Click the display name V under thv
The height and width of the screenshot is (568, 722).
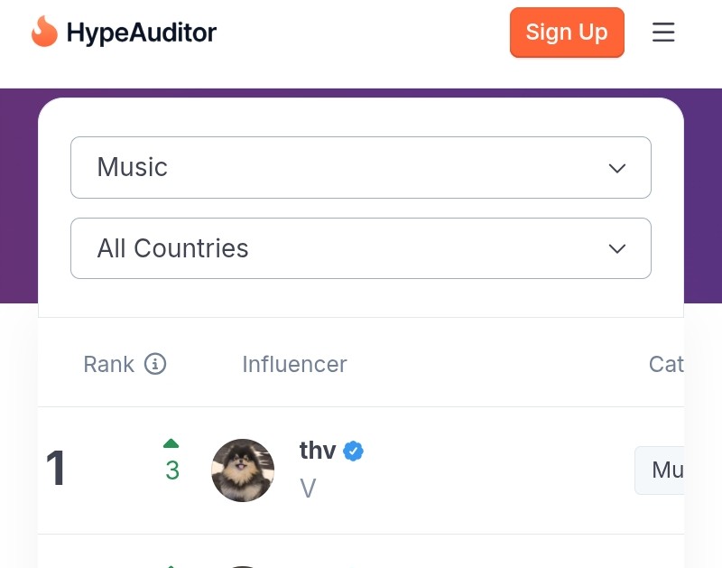[x=308, y=489]
